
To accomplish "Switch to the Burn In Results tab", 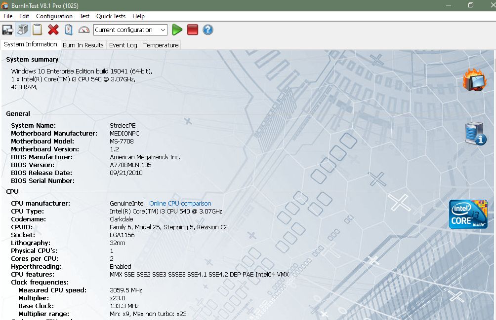I will point(83,45).
